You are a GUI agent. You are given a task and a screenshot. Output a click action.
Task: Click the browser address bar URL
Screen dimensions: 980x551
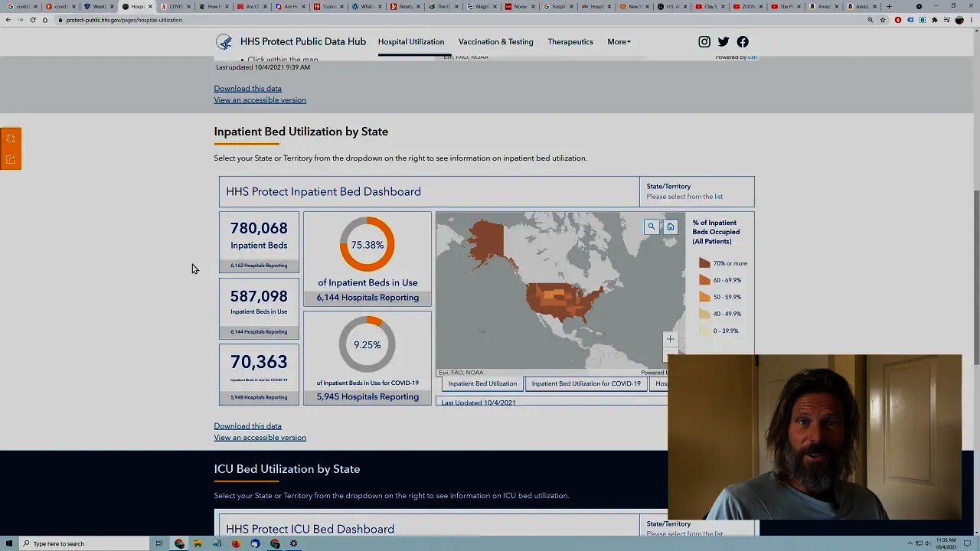pyautogui.click(x=124, y=20)
